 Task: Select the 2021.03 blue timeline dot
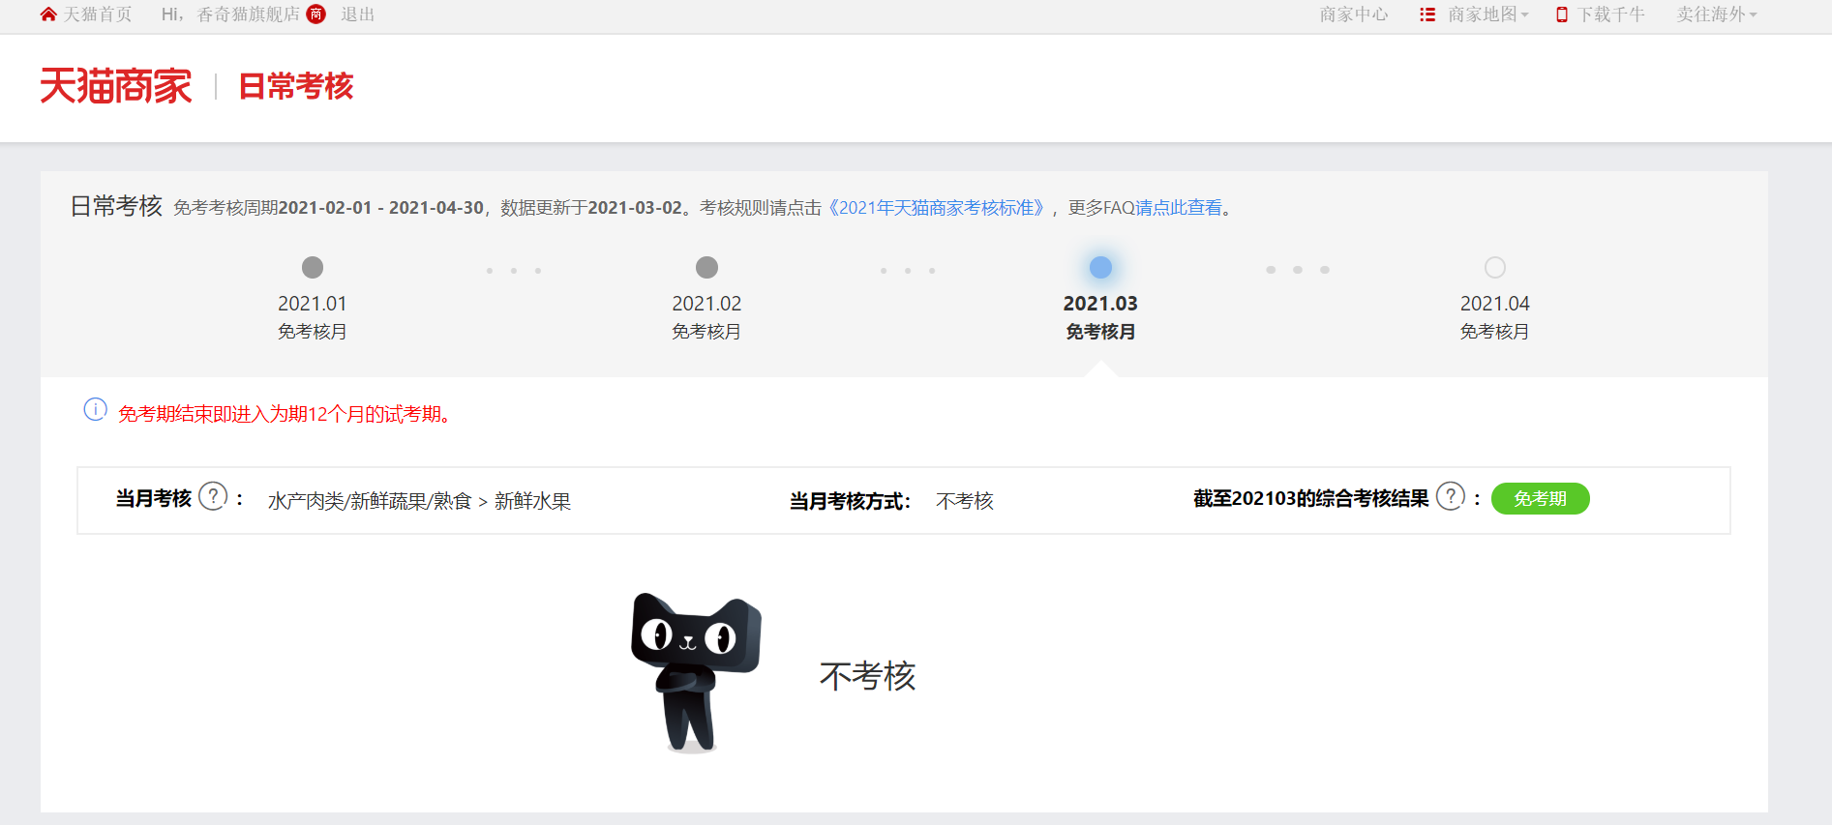click(x=1100, y=267)
